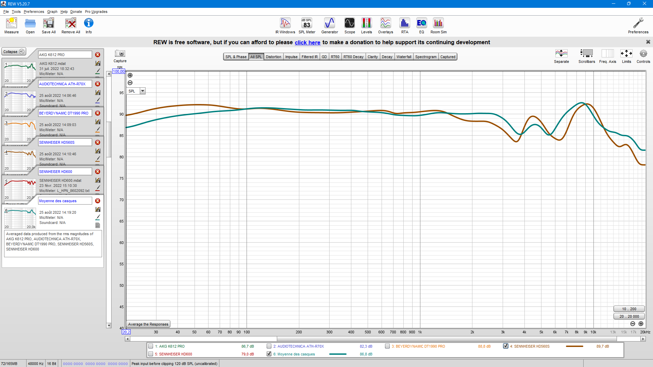
Task: Follow the 'click here' donation link
Action: pos(307,42)
